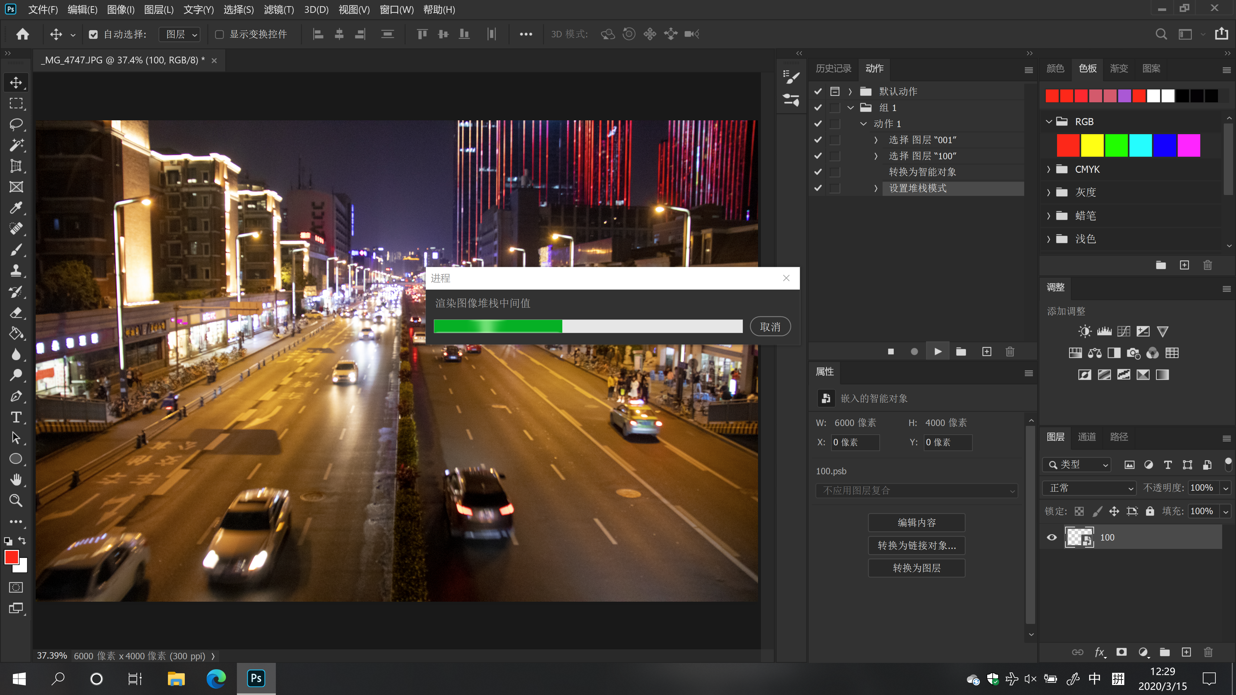
Task: Select the Horizontal Type tool
Action: point(16,417)
